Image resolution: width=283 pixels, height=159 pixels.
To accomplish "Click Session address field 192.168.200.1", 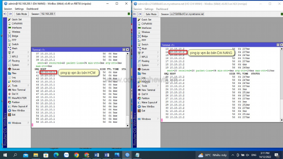I will point(48,14).
